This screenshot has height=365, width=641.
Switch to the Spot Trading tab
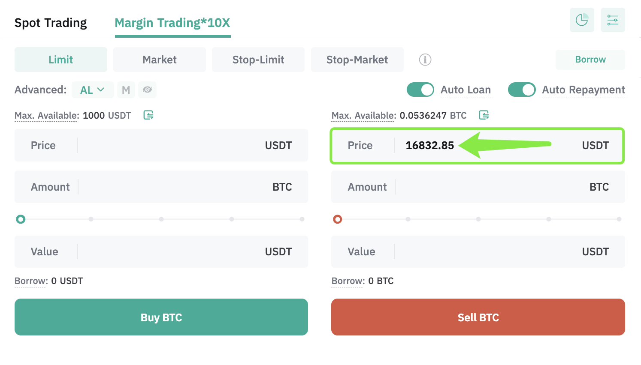click(x=51, y=23)
